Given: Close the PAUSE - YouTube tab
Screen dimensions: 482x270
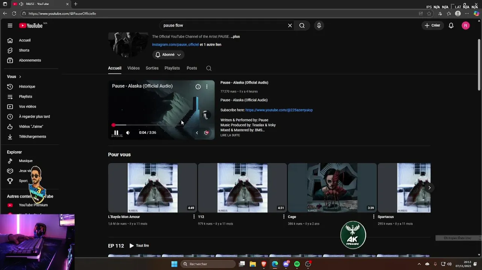Looking at the screenshot, I should click(67, 4).
